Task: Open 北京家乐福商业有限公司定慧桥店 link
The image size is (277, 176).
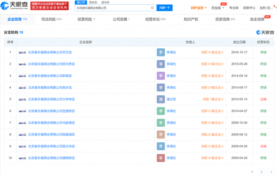Action: pyautogui.click(x=52, y=111)
